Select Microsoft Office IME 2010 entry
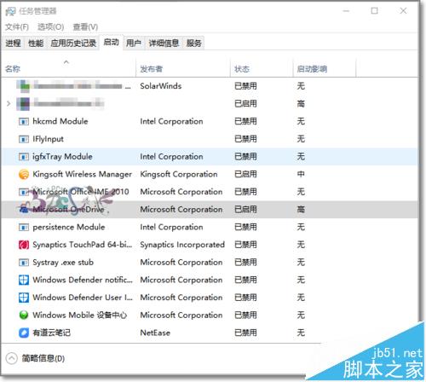426x382 pixels. tap(81, 192)
